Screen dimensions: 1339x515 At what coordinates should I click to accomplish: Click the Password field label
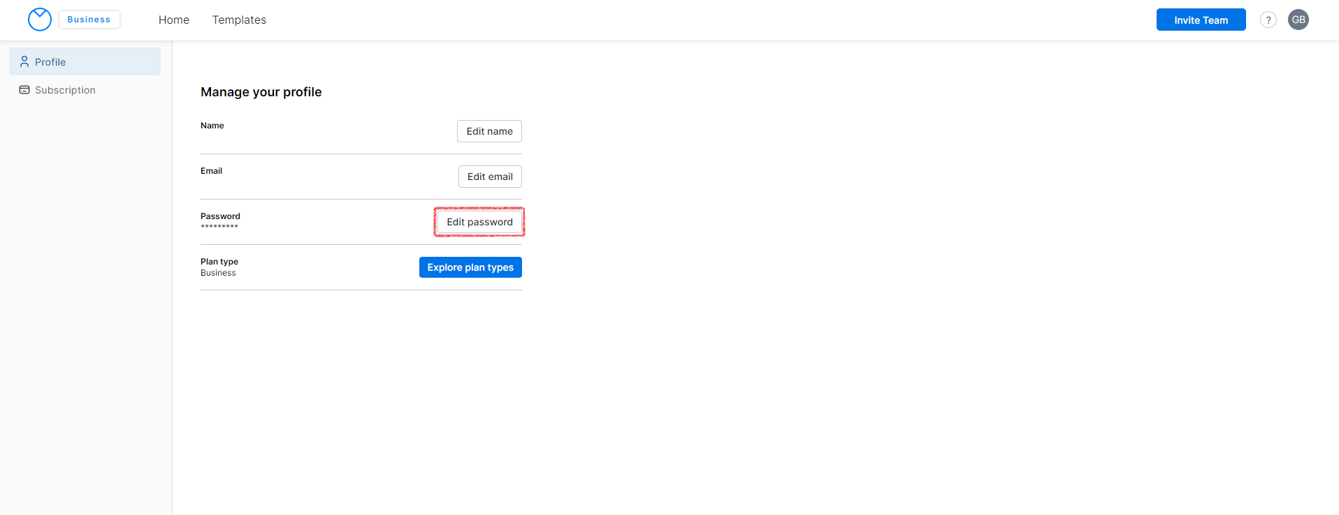pos(220,216)
